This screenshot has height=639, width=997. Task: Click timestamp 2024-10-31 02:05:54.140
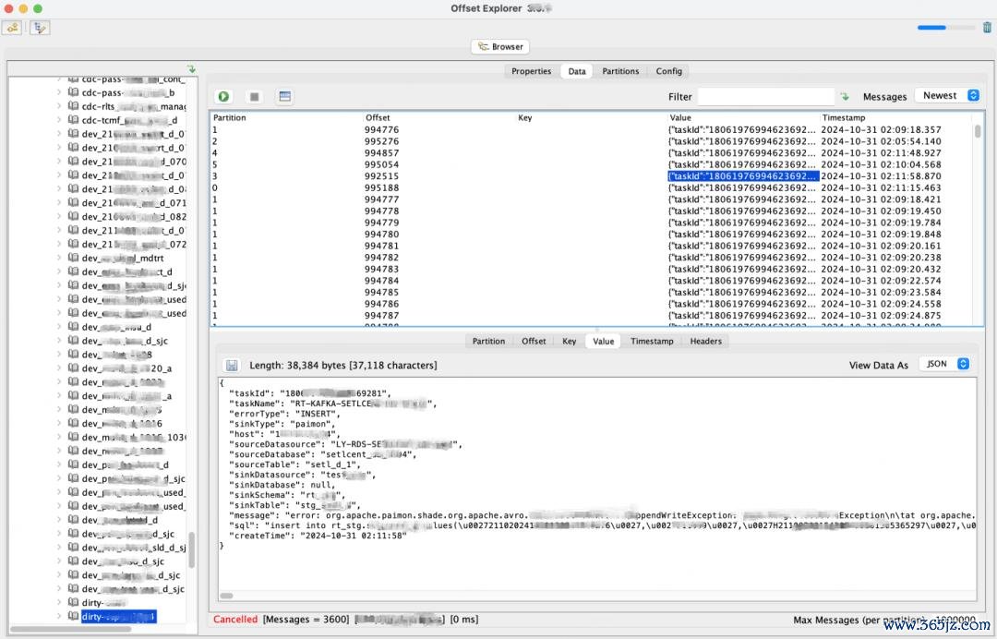click(x=881, y=141)
